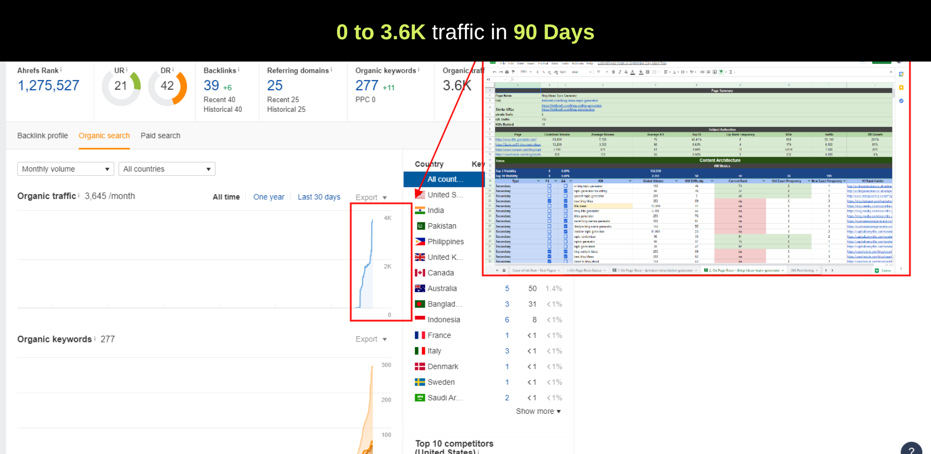The image size is (931, 454).
Task: Select One year traffic range
Action: (x=269, y=197)
